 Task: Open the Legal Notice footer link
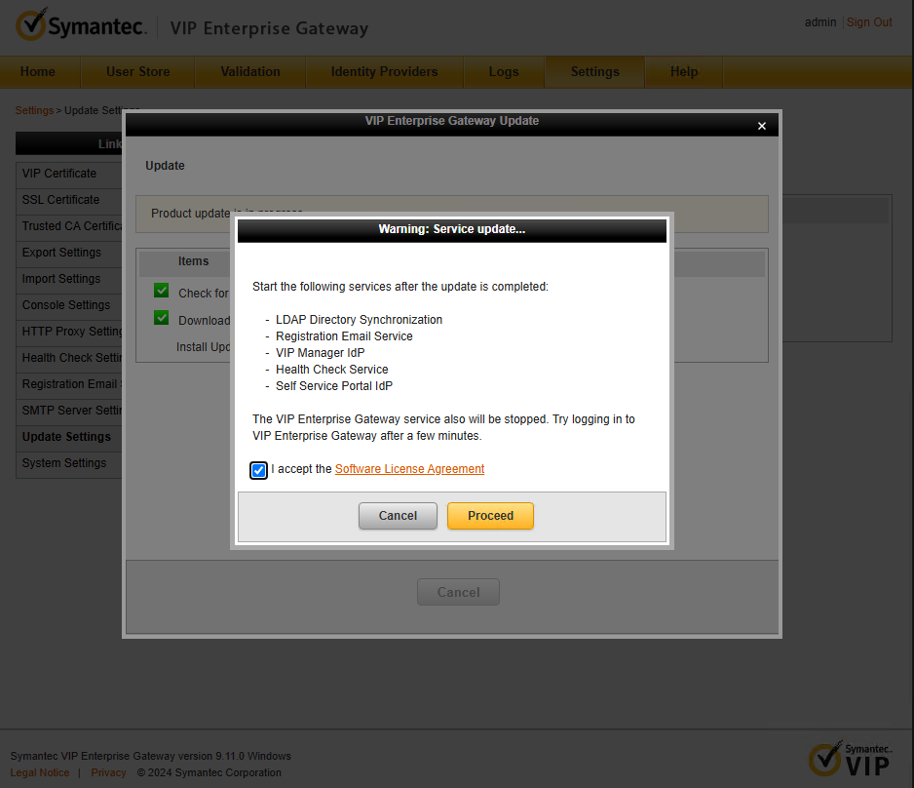40,772
